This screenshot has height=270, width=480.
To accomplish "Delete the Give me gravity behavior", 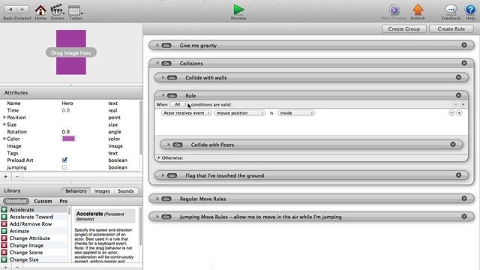I will [464, 45].
